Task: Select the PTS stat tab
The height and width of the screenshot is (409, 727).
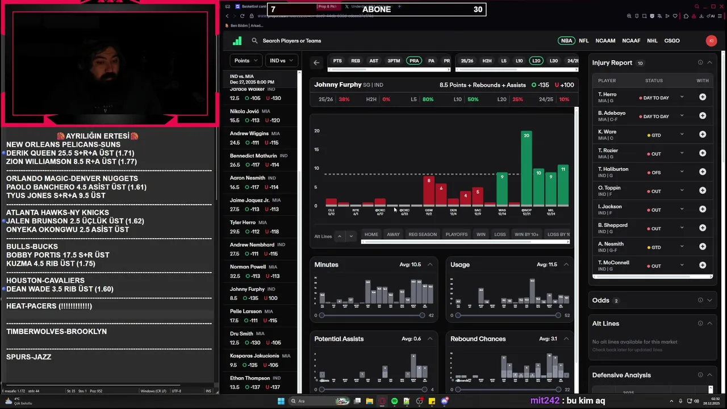Action: pos(337,61)
